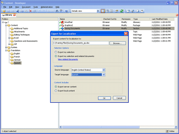Collapse the root folder node
This screenshot has width=179, height=134.
(3, 22)
